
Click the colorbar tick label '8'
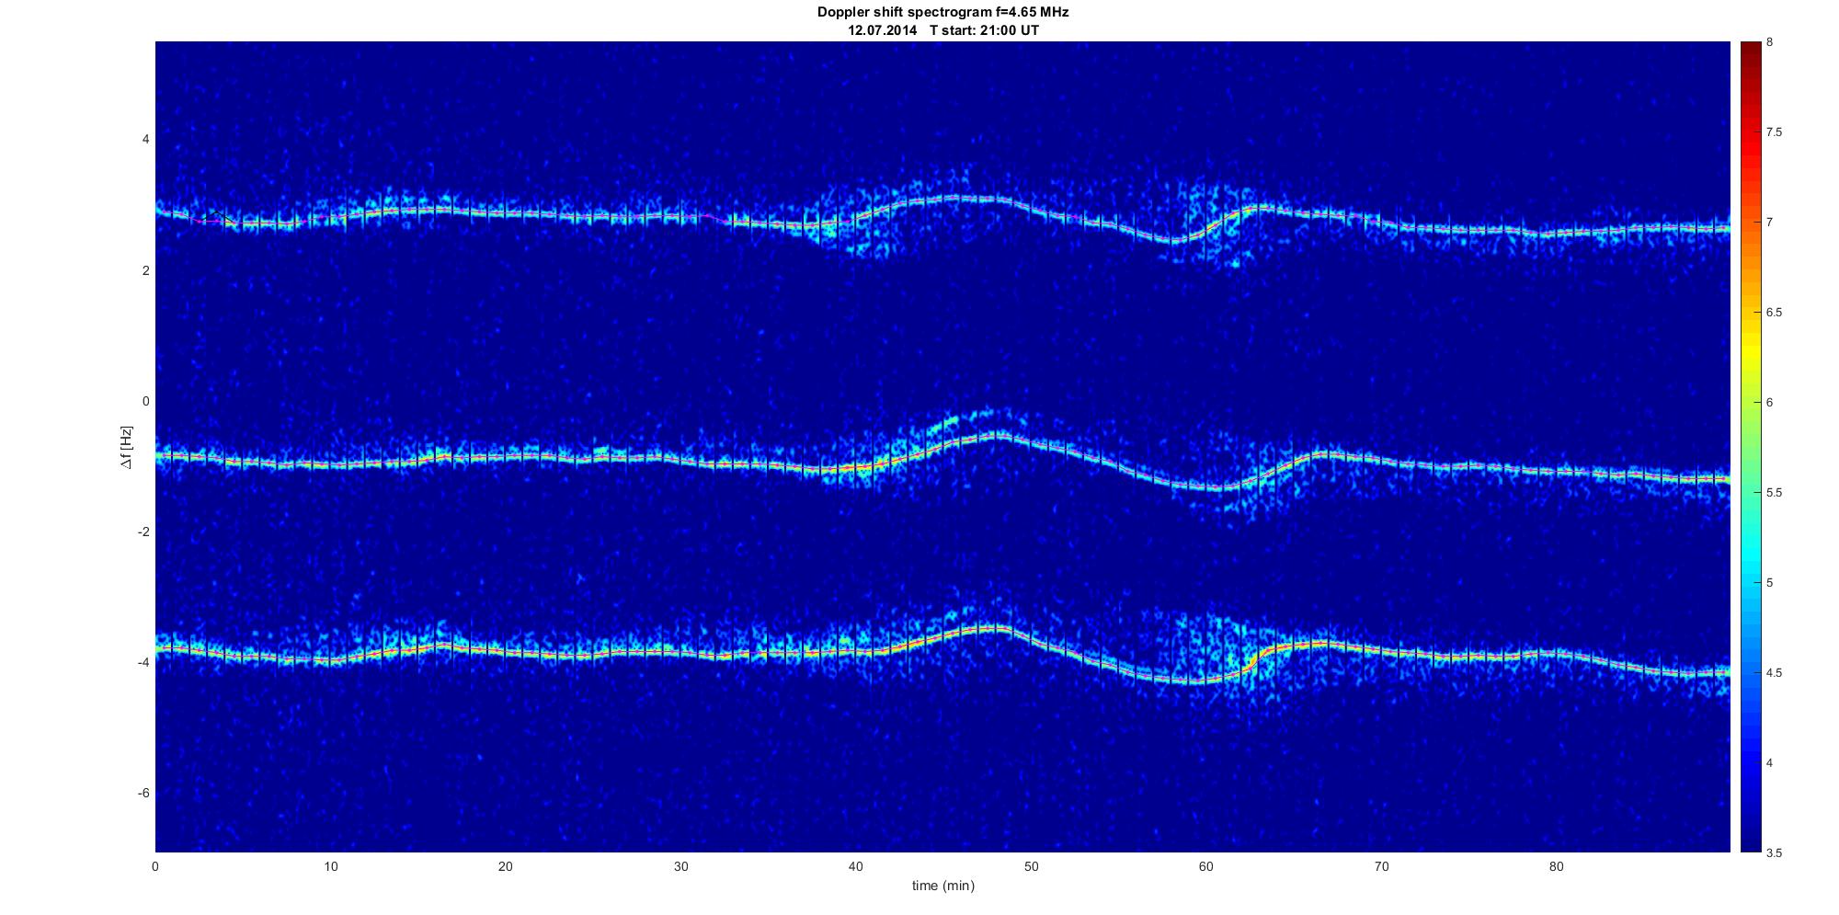click(x=1769, y=42)
